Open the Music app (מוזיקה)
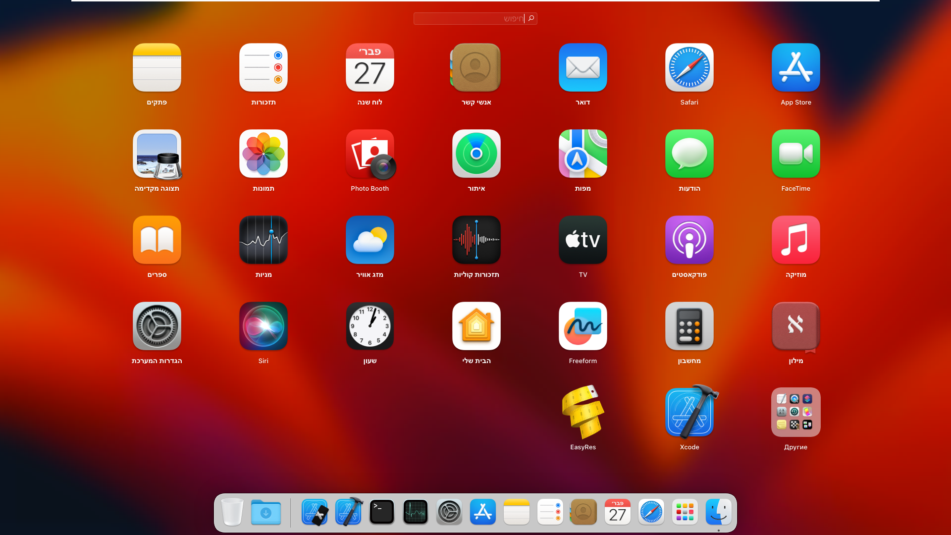951x535 pixels. click(x=796, y=240)
